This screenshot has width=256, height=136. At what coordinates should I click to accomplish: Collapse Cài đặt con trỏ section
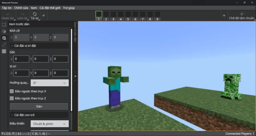tap(39, 115)
